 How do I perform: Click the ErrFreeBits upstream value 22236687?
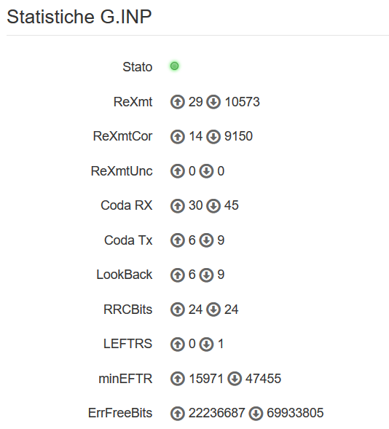216,413
